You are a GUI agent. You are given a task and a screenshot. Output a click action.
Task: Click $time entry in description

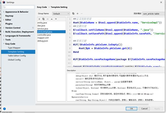point(74,91)
